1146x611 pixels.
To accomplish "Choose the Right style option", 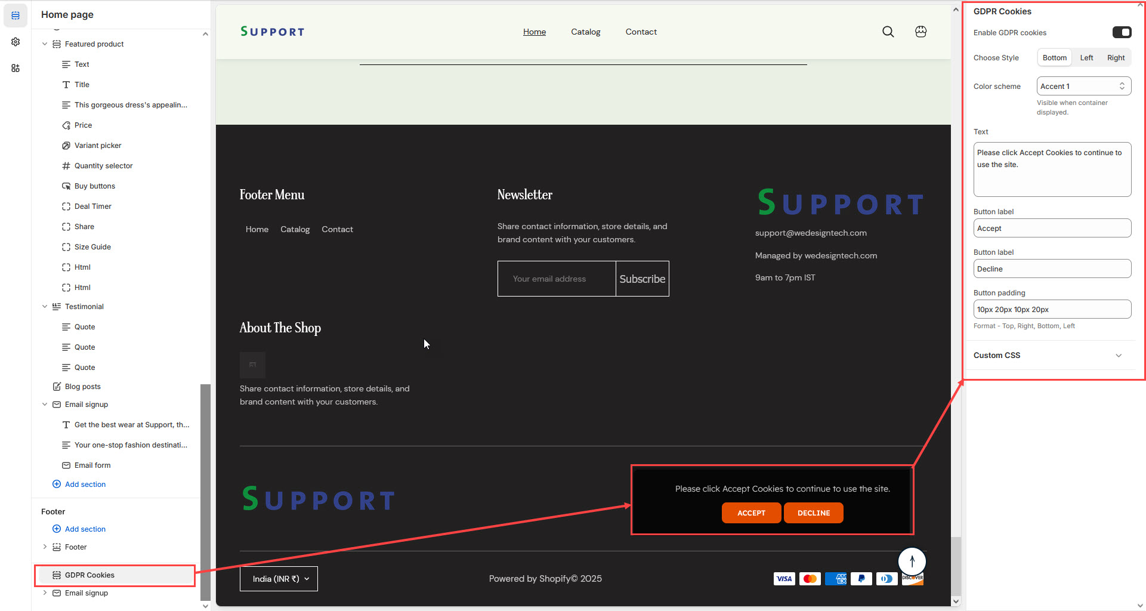I will pos(1116,58).
